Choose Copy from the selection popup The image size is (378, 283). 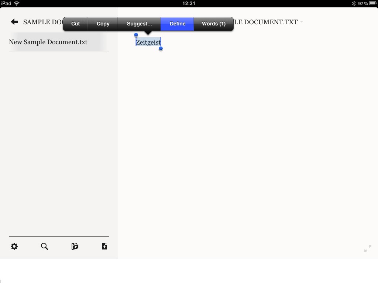pos(103,24)
